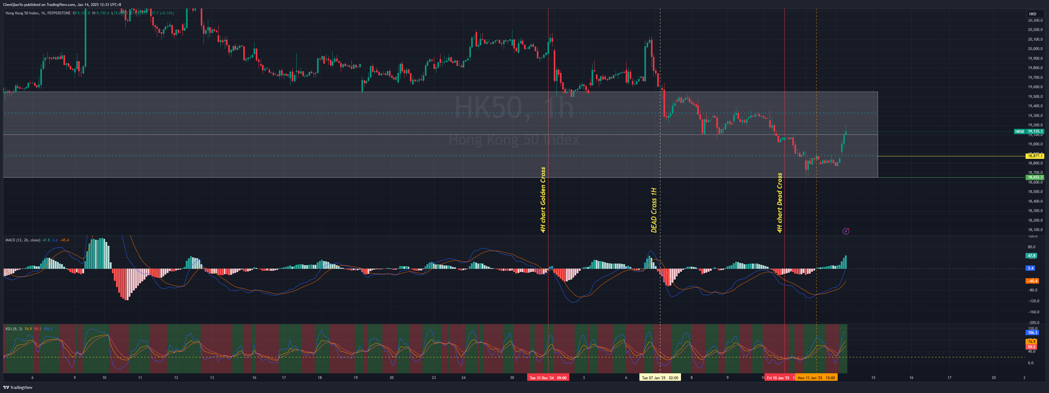Click the Tue 07 Jan '25 02:00 date label
The image size is (1049, 393).
(x=660, y=378)
